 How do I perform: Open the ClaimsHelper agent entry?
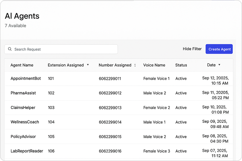[x=23, y=107]
